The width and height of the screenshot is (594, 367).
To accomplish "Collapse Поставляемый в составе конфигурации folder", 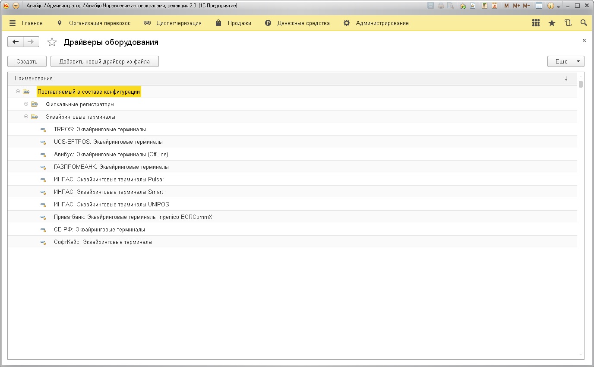I will click(18, 92).
